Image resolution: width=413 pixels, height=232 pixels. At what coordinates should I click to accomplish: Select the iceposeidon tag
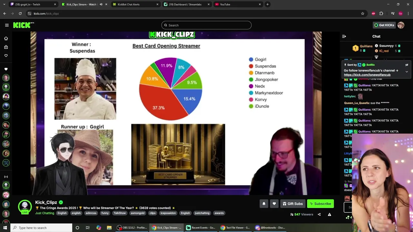click(168, 213)
